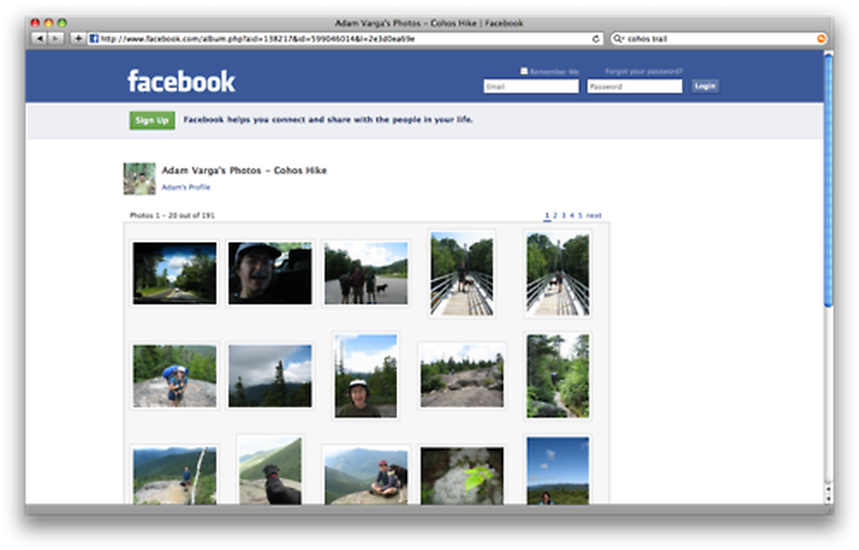859x550 pixels.
Task: Click Adam Varga's profile picture
Action: click(139, 179)
